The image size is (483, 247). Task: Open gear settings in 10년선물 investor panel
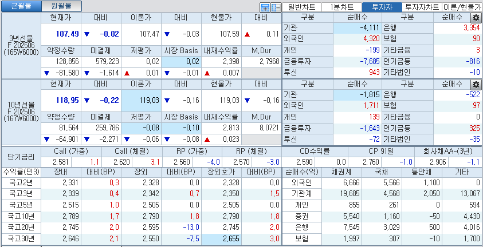coord(476,85)
